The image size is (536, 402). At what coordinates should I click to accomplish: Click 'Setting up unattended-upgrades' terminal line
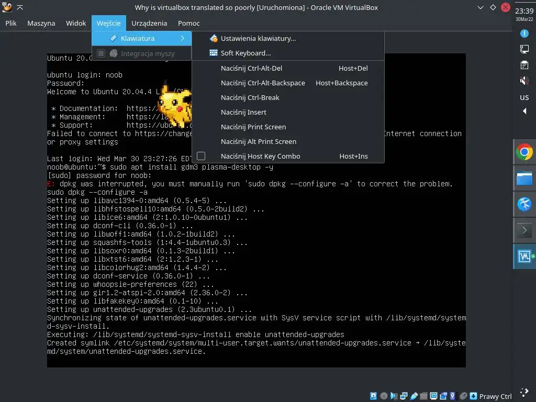click(x=149, y=310)
